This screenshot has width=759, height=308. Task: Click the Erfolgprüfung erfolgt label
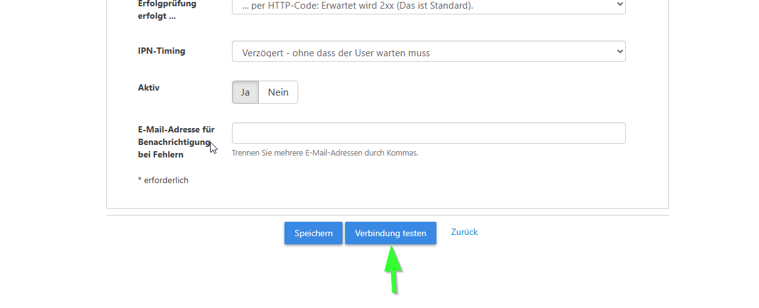pyautogui.click(x=167, y=10)
